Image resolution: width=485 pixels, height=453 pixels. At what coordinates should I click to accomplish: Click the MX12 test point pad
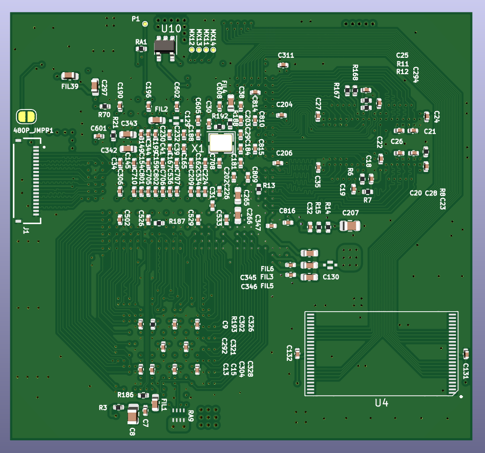point(192,50)
